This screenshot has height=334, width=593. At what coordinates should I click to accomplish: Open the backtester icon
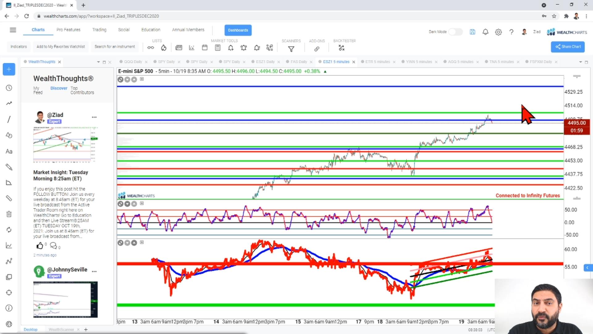click(341, 48)
